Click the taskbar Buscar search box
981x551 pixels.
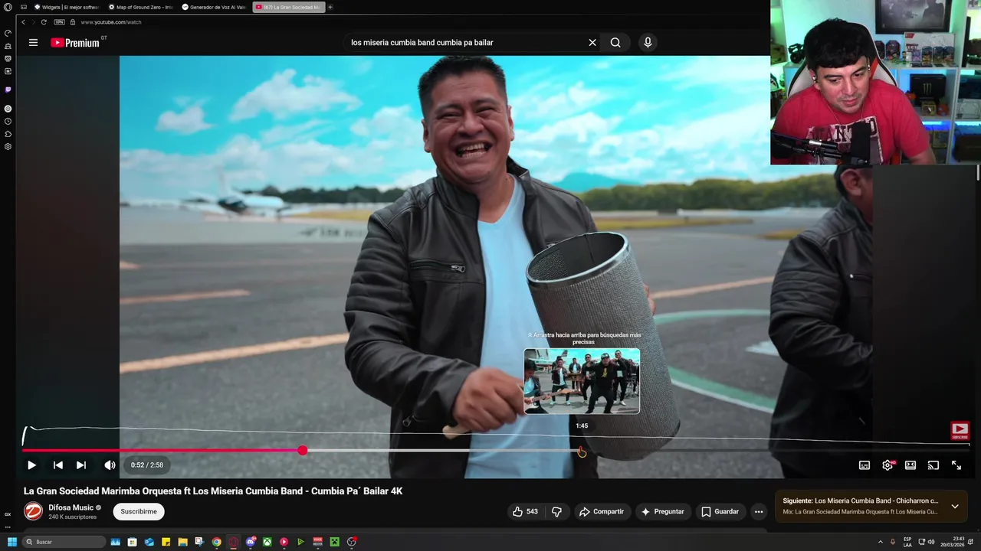click(64, 542)
